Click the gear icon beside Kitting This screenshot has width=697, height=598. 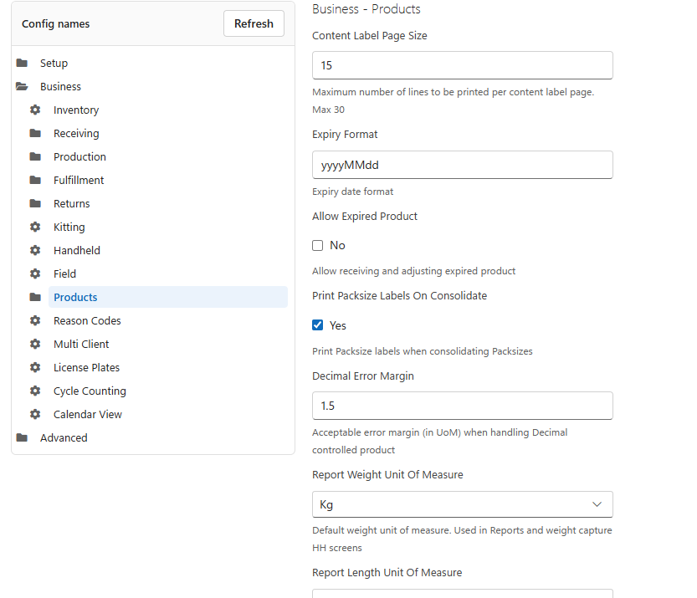point(35,227)
